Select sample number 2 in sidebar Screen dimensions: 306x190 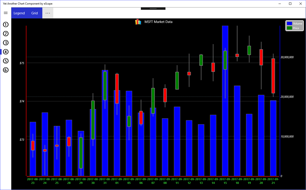(x=6, y=34)
